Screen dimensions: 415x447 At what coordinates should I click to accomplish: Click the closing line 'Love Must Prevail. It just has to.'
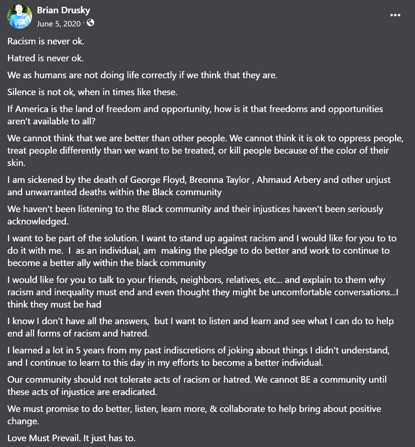[71, 438]
